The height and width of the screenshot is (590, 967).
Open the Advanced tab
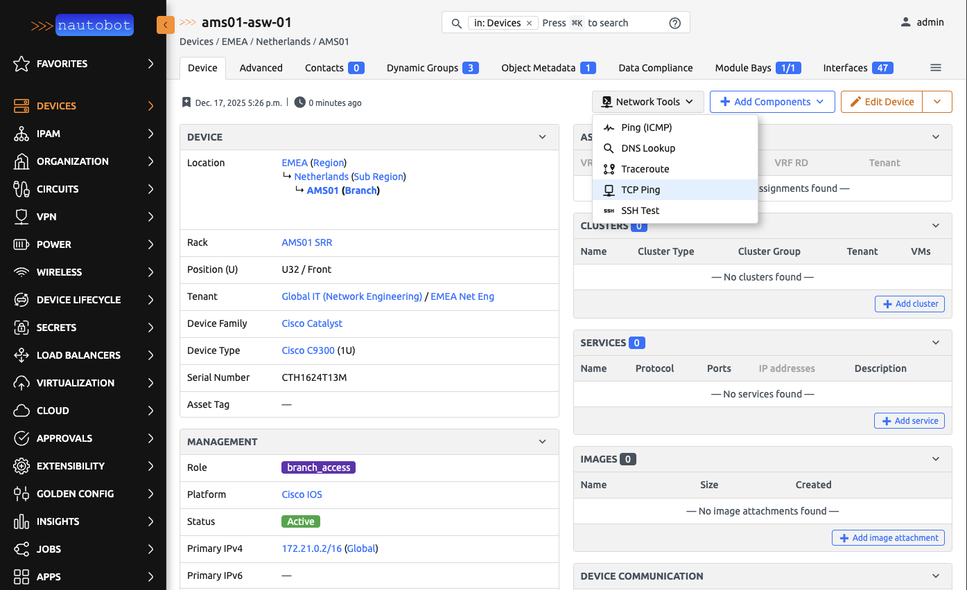[261, 68]
